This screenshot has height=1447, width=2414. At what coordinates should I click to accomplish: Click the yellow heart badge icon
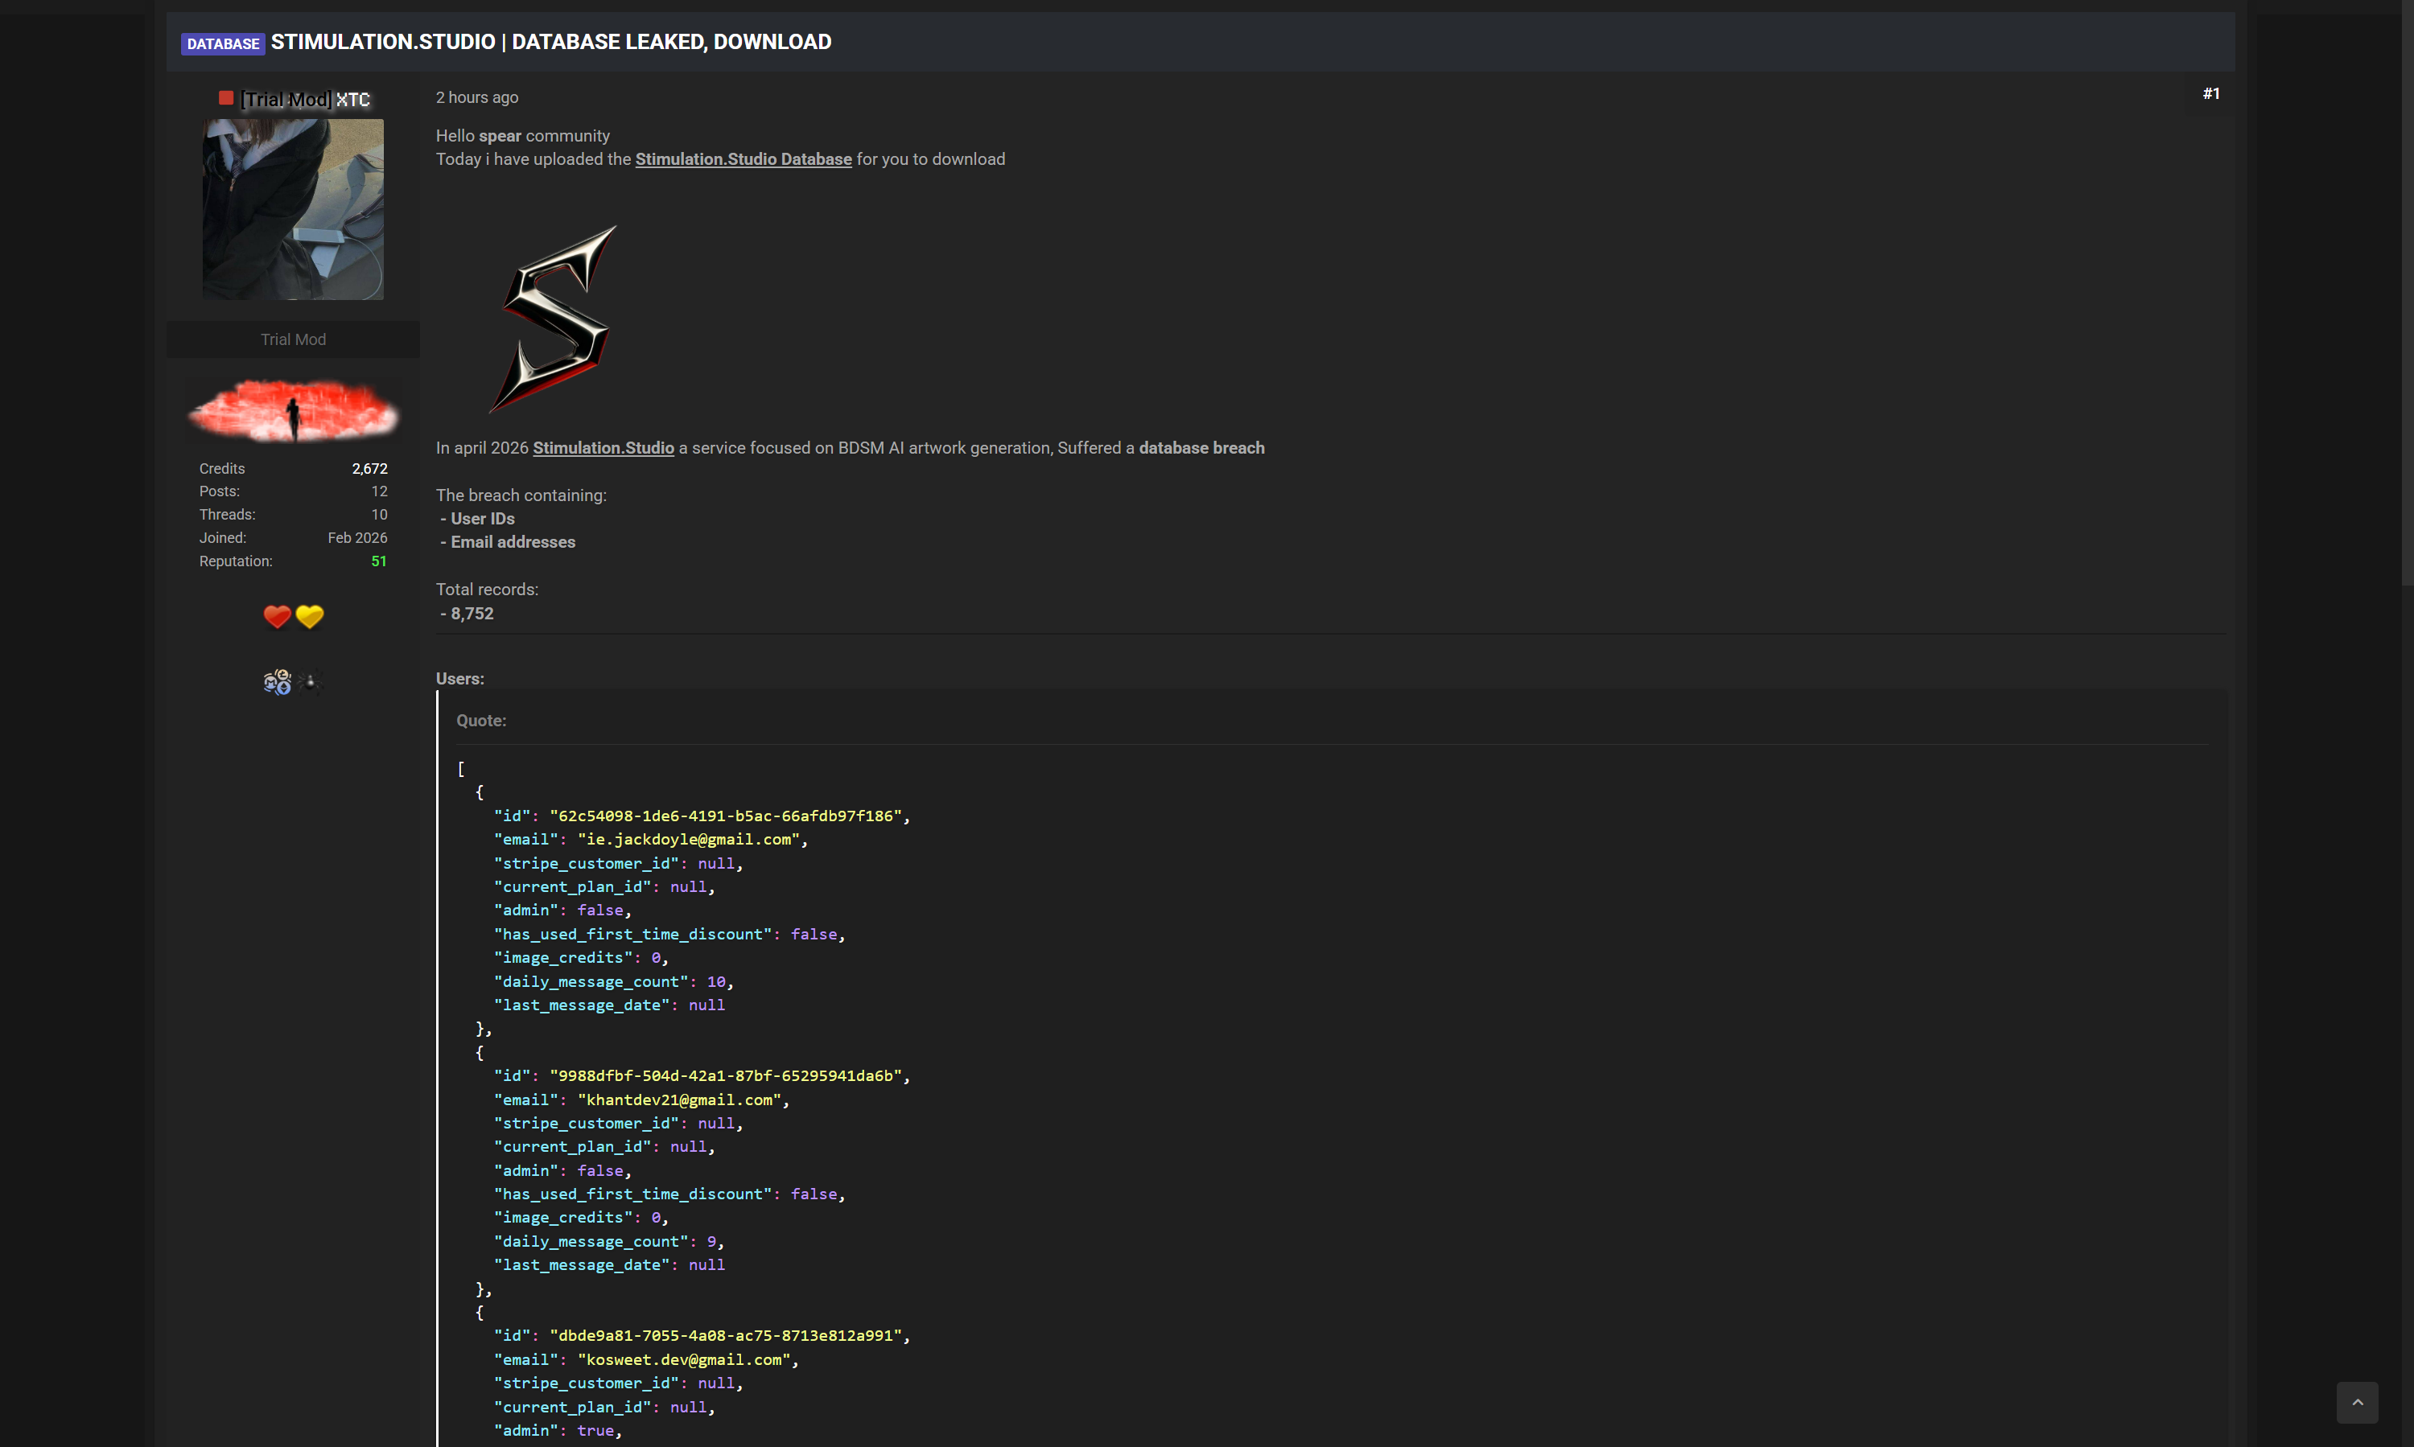click(x=309, y=616)
